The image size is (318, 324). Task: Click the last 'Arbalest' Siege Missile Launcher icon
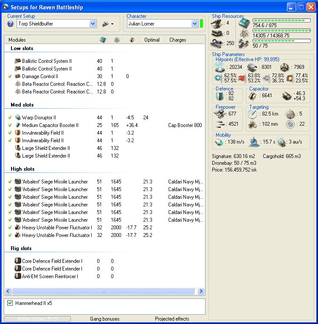[18, 220]
